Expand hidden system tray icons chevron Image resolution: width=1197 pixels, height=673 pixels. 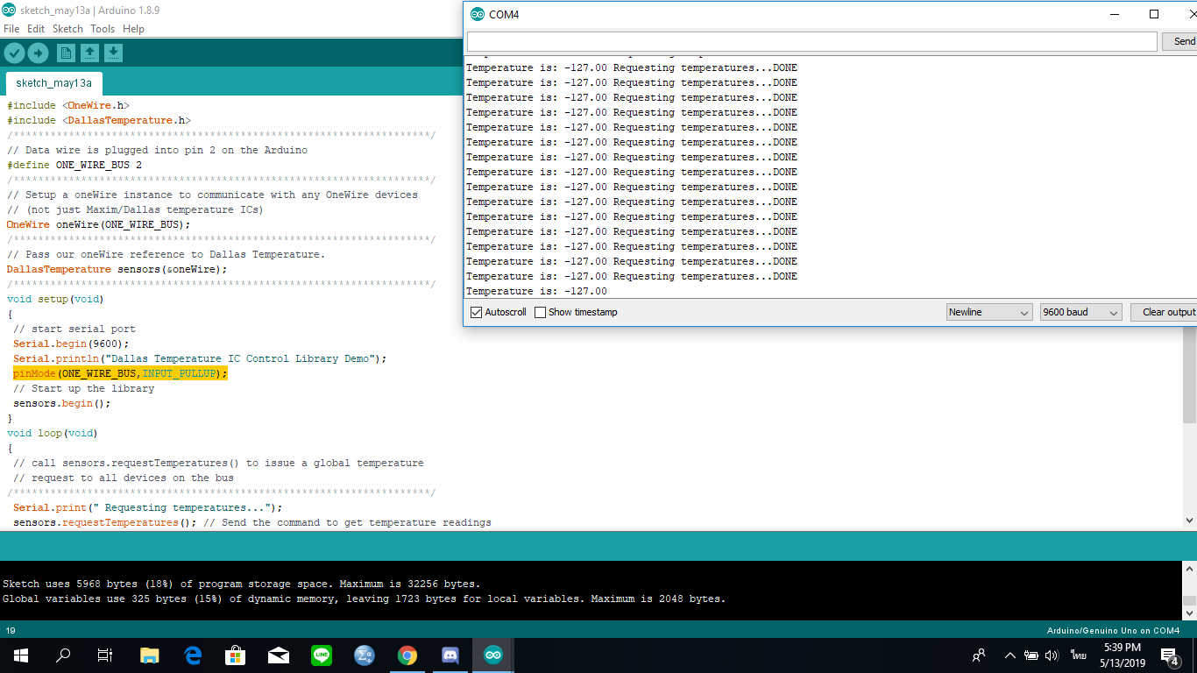point(1010,655)
